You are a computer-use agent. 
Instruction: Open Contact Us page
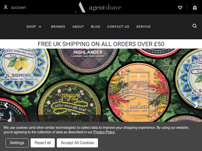coord(118,27)
